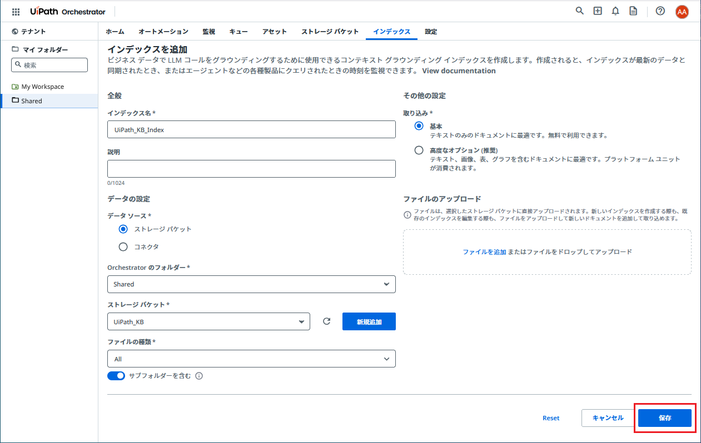This screenshot has height=443, width=701.
Task: Open the notifications bell
Action: 615,11
